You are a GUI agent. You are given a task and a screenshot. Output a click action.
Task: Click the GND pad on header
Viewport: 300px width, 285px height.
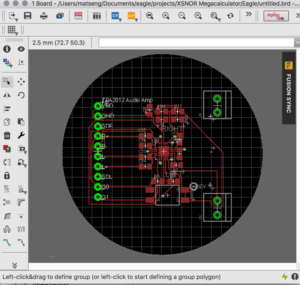pos(98,116)
